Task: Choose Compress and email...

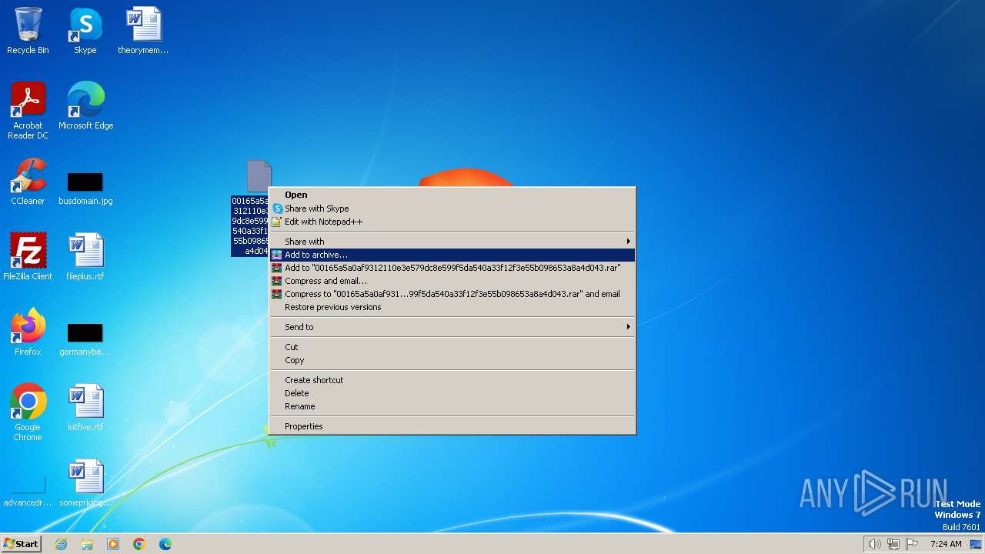Action: (452, 281)
